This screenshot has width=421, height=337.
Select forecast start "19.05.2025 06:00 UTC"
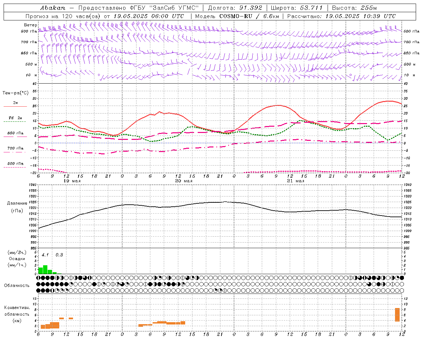coord(149,16)
